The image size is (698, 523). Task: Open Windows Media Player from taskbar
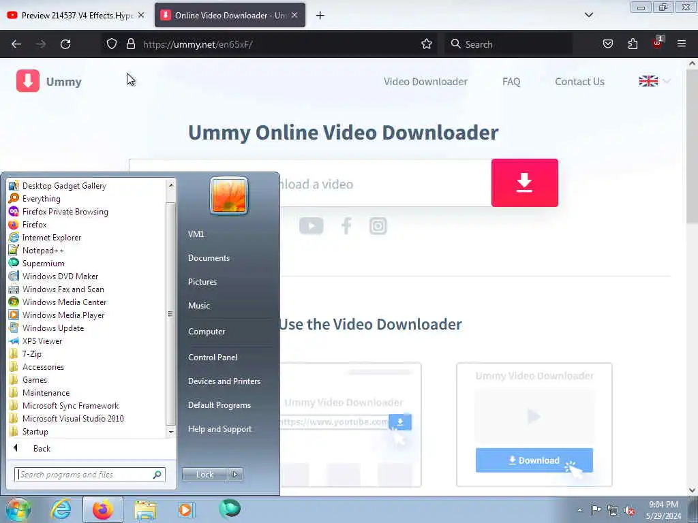pos(185,509)
